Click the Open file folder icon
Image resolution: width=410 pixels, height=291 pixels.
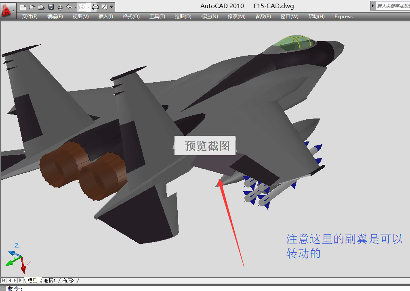tap(32, 7)
